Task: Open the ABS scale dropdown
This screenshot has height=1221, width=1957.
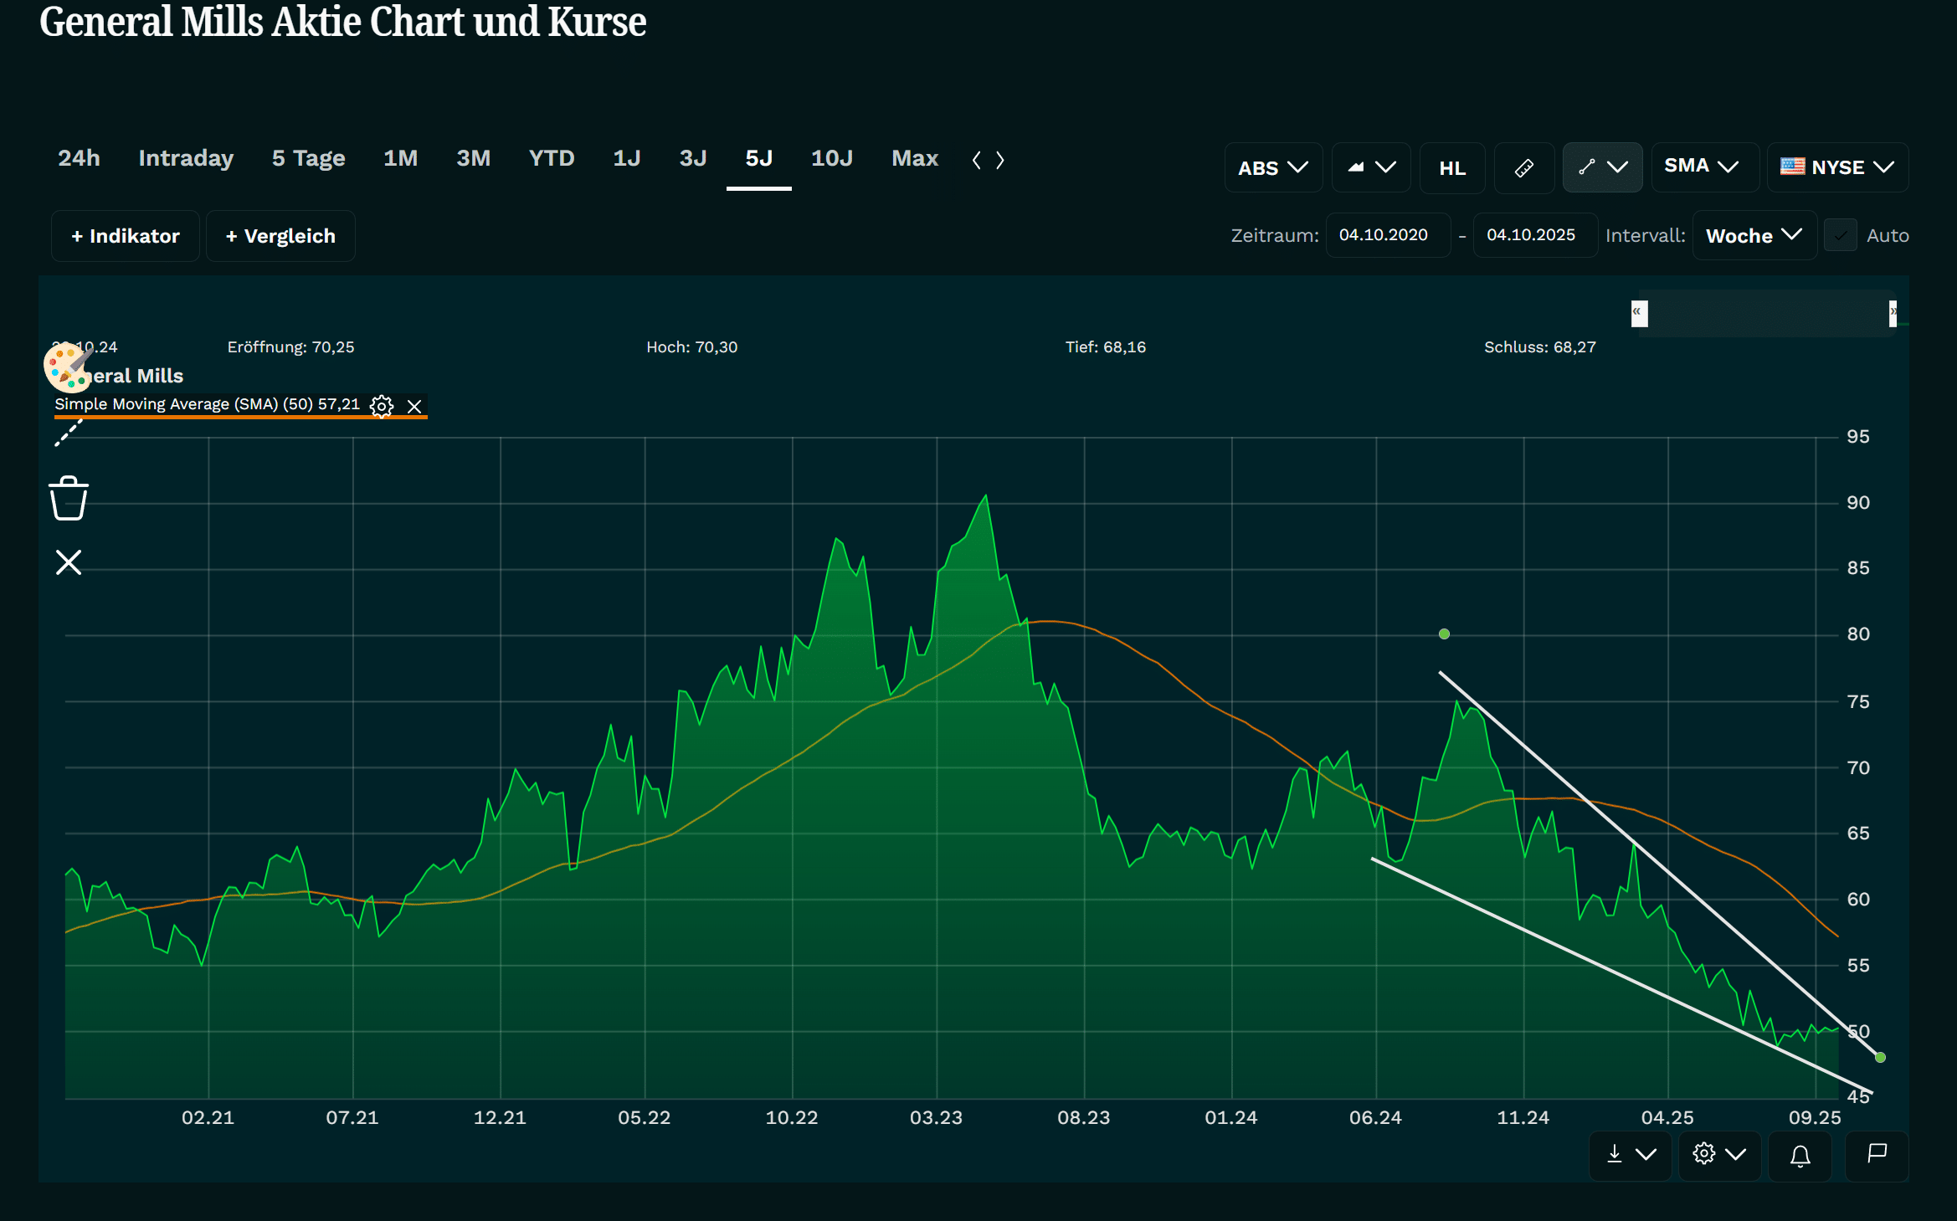Action: click(1272, 167)
